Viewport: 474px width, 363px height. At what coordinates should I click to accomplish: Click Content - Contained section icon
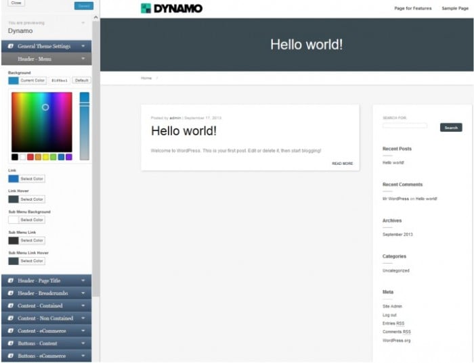pos(11,306)
